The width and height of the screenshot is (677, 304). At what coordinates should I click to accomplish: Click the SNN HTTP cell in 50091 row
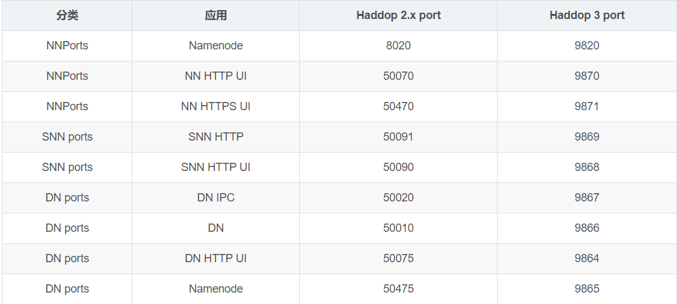(x=216, y=137)
